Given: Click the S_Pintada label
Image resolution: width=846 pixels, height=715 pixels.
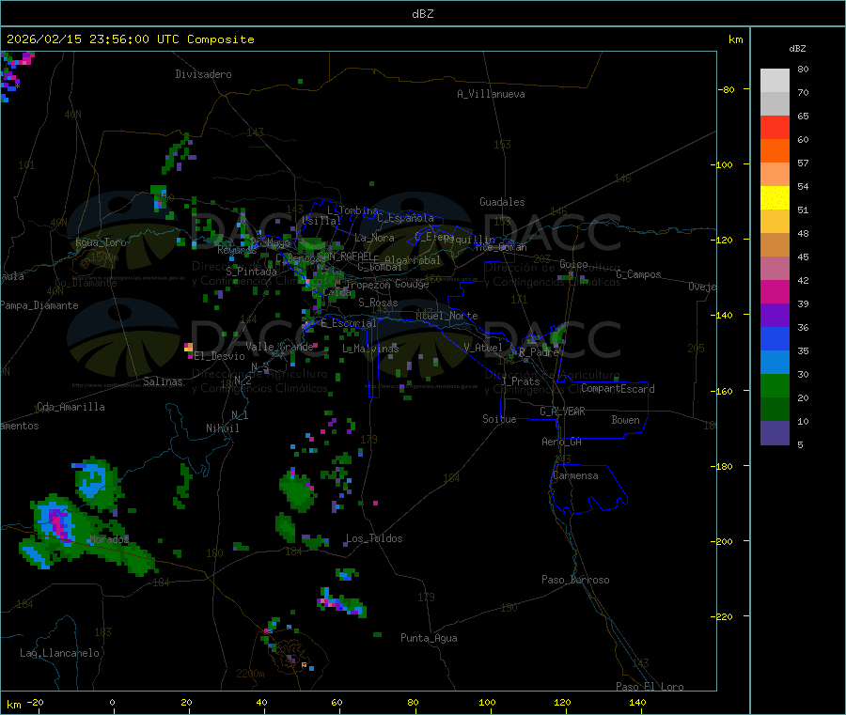Looking at the screenshot, I should point(251,272).
